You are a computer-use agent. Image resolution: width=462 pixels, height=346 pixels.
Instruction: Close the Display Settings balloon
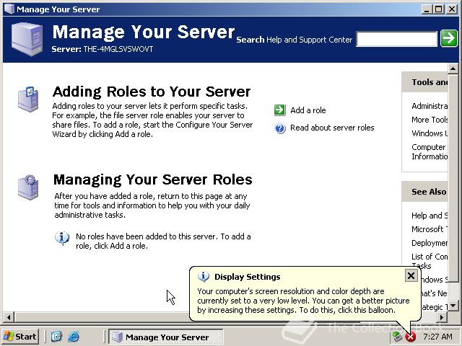point(411,275)
